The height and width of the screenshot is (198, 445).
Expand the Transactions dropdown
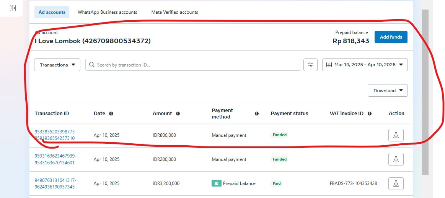(57, 65)
